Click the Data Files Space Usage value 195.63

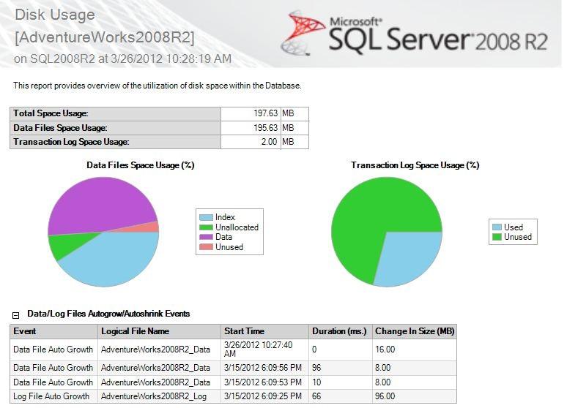coord(265,128)
